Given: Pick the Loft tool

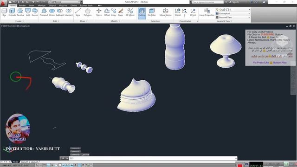Looking at the screenshot, I should [x=28, y=12].
